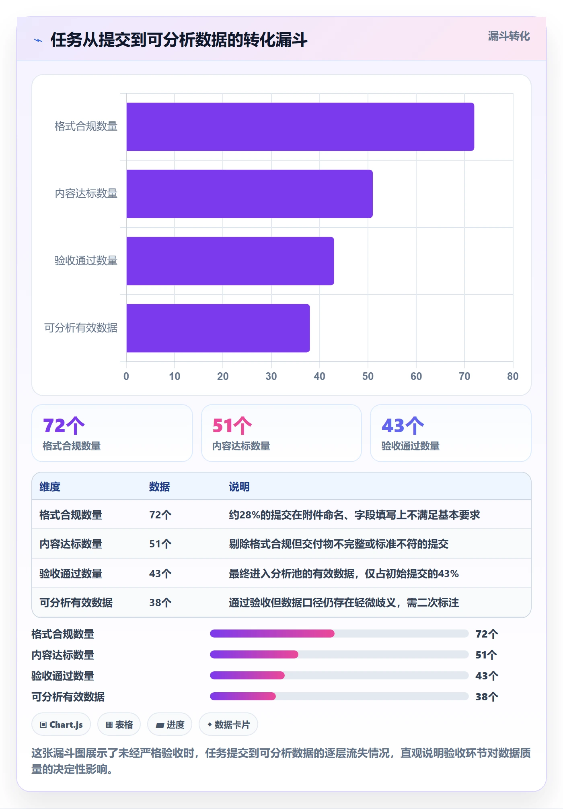Click the 剔除格式合规 description cell
The image size is (563, 809).
(339, 544)
